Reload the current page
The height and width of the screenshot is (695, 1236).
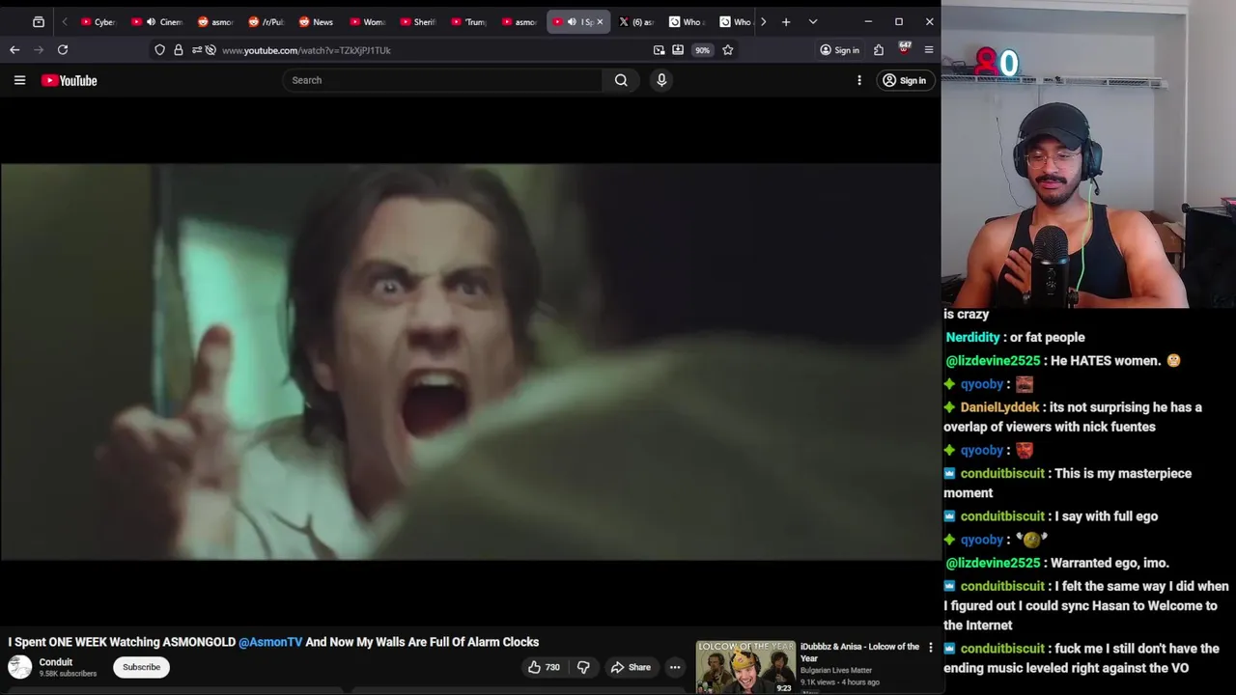[63, 50]
